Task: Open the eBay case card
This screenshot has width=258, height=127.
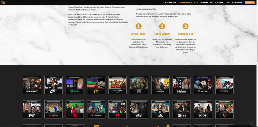Action: (224, 85)
